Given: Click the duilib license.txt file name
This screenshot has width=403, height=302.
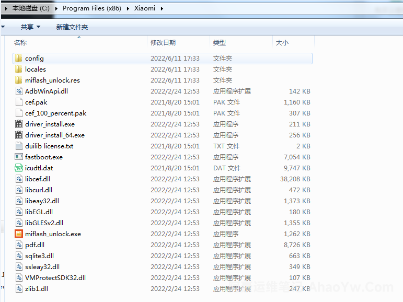Looking at the screenshot, I should 49,146.
